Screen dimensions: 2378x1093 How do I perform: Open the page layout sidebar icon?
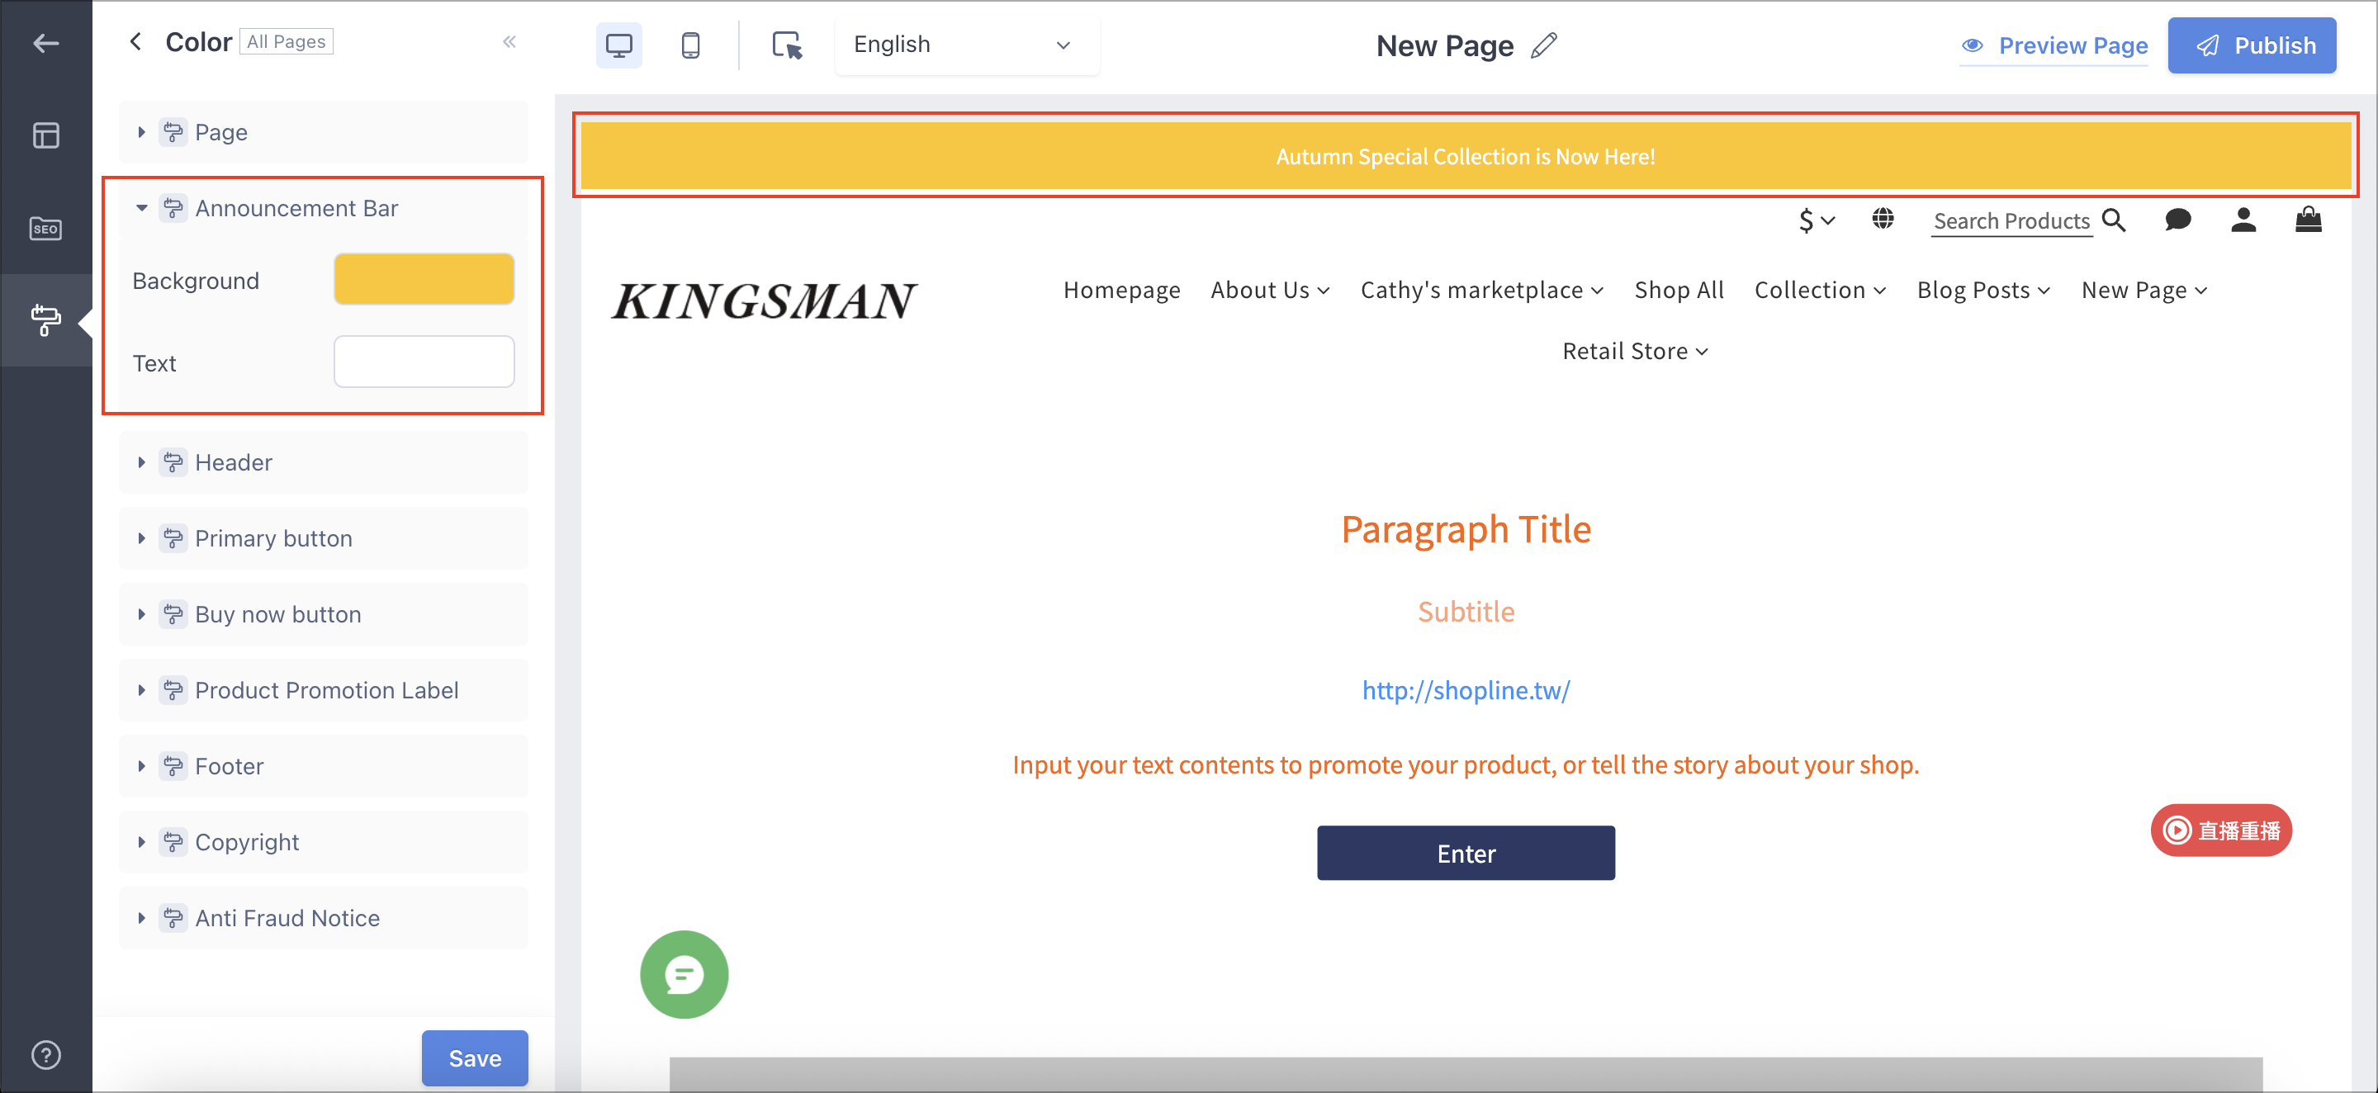tap(45, 135)
